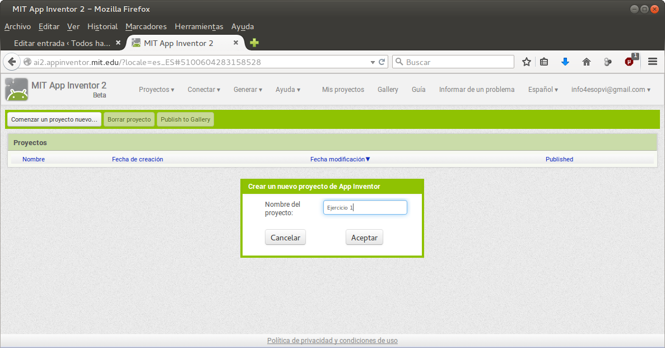Viewport: 665px width, 348px height.
Task: Open the URL history dropdown arrow
Action: (373, 62)
